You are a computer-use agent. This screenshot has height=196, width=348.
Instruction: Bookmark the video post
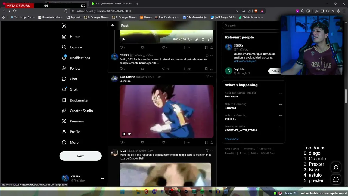click(206, 47)
